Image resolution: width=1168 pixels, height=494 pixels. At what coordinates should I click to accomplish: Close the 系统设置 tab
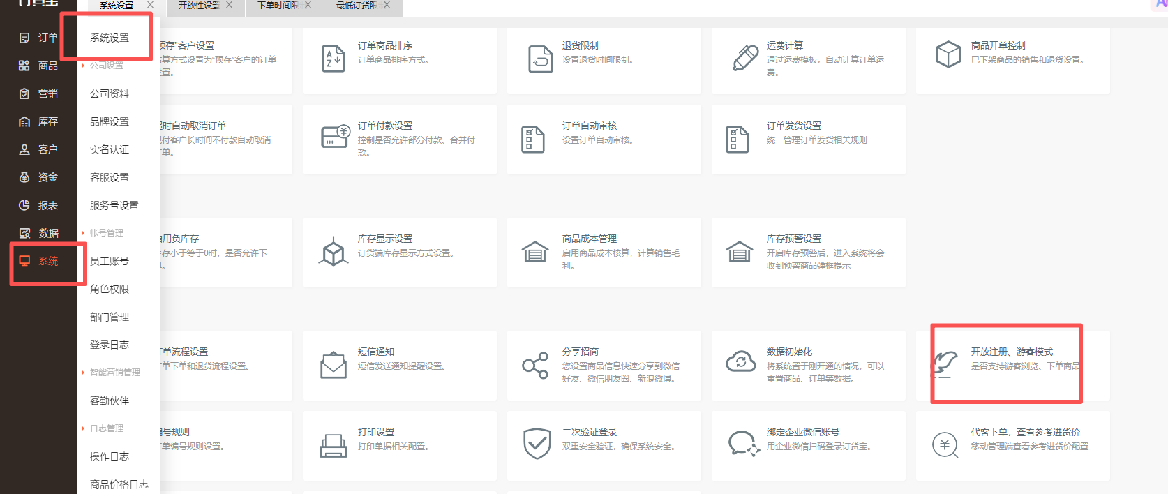[150, 5]
